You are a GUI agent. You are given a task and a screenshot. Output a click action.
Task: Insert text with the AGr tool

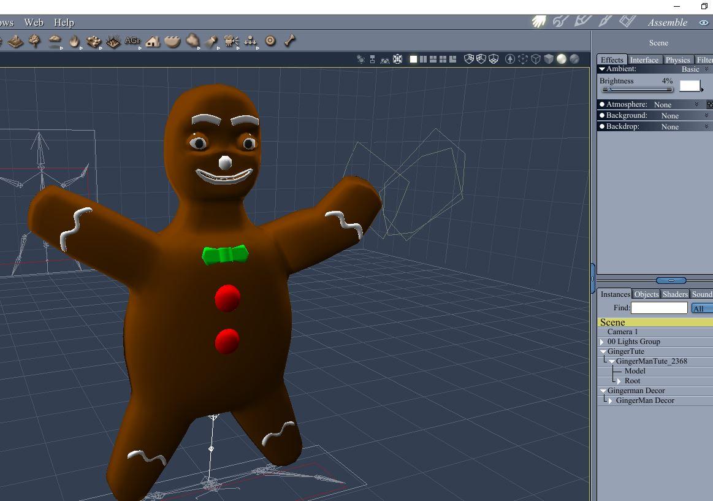click(132, 41)
